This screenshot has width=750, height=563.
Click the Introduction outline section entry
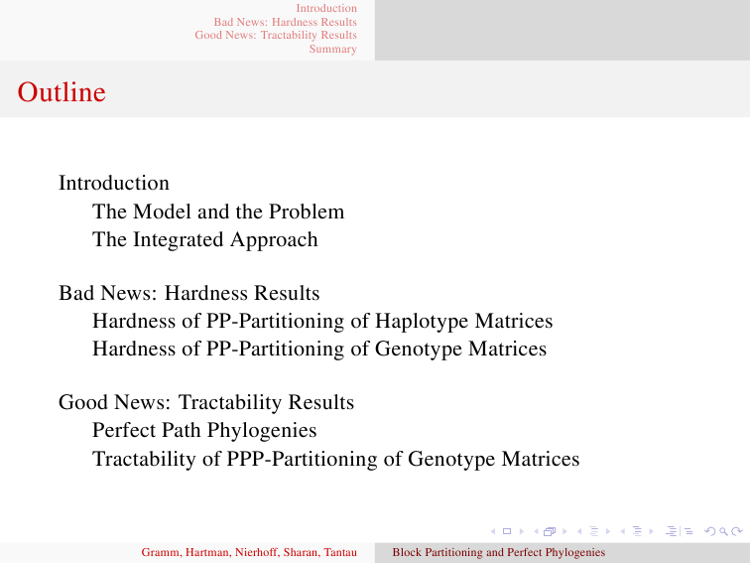tap(114, 183)
